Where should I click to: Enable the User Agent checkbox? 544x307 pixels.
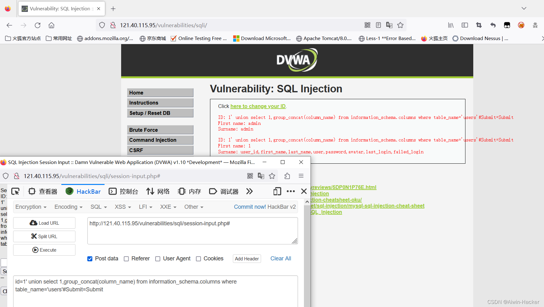click(158, 259)
